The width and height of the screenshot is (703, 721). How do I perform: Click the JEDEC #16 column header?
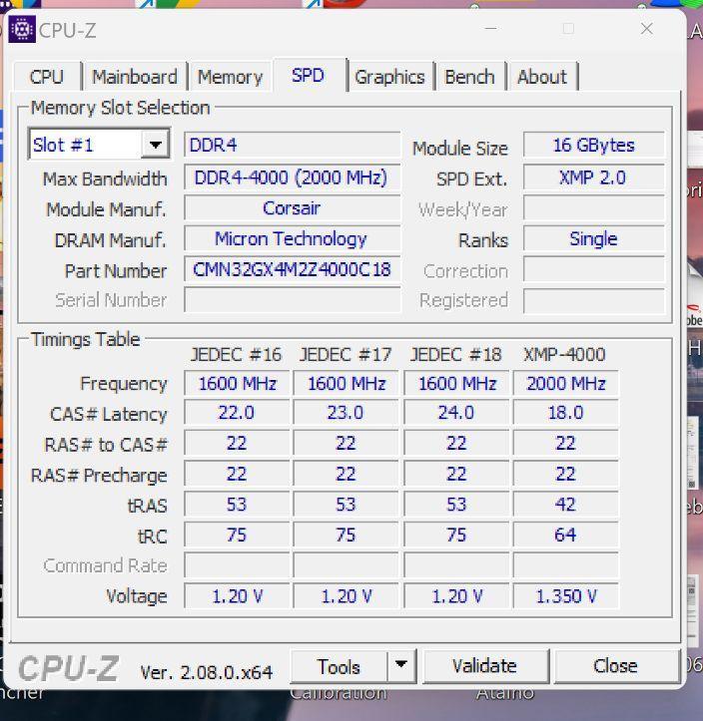click(x=237, y=355)
